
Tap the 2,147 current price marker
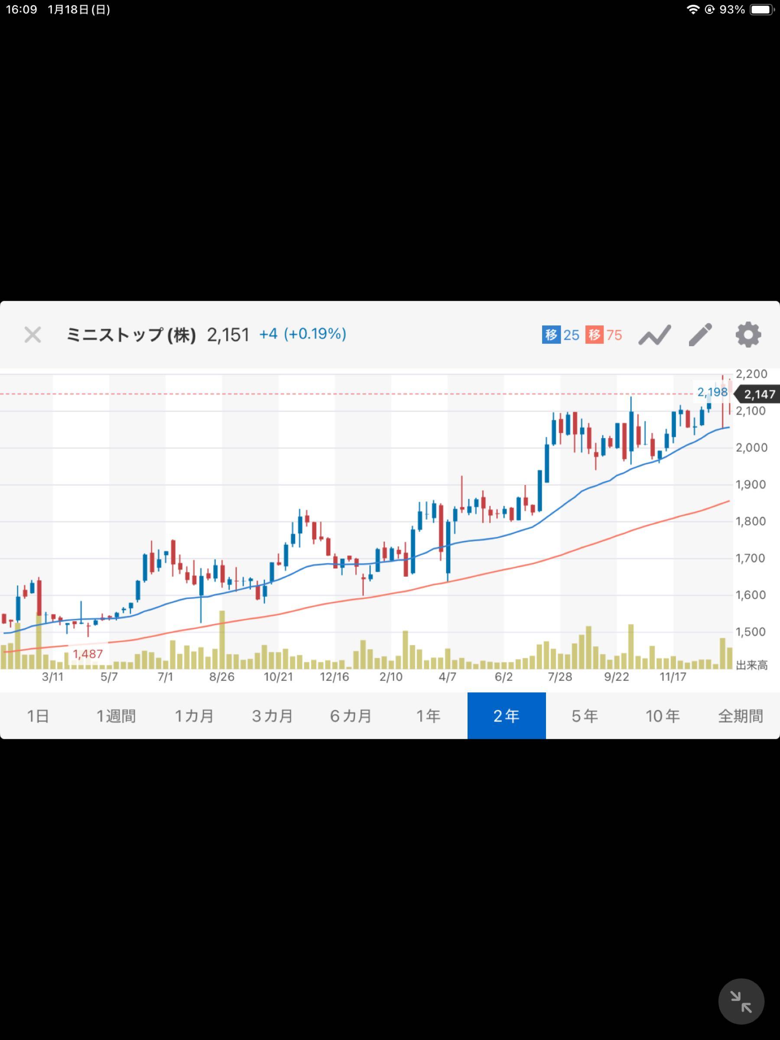tap(758, 394)
